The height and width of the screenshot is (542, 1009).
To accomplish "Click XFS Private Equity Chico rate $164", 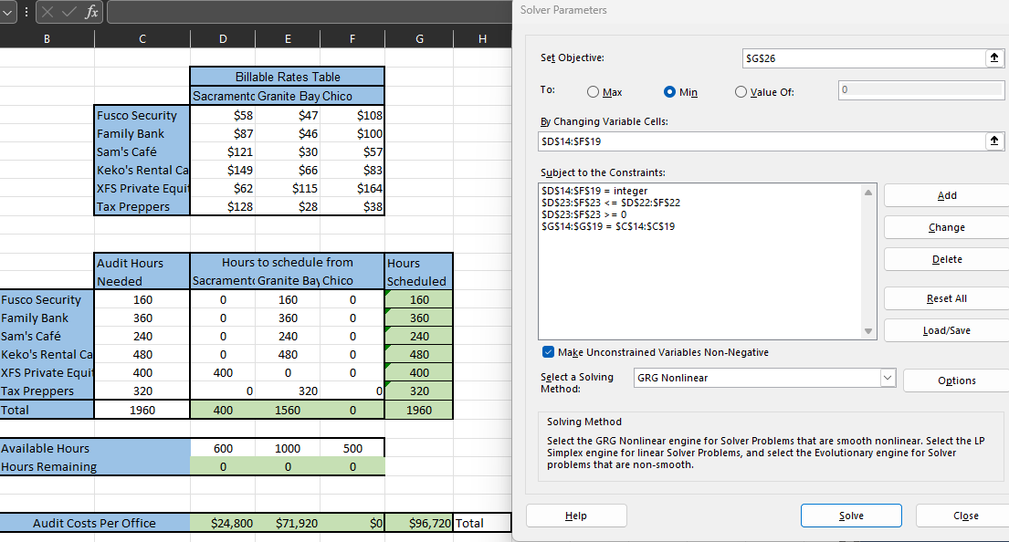I will (x=352, y=188).
